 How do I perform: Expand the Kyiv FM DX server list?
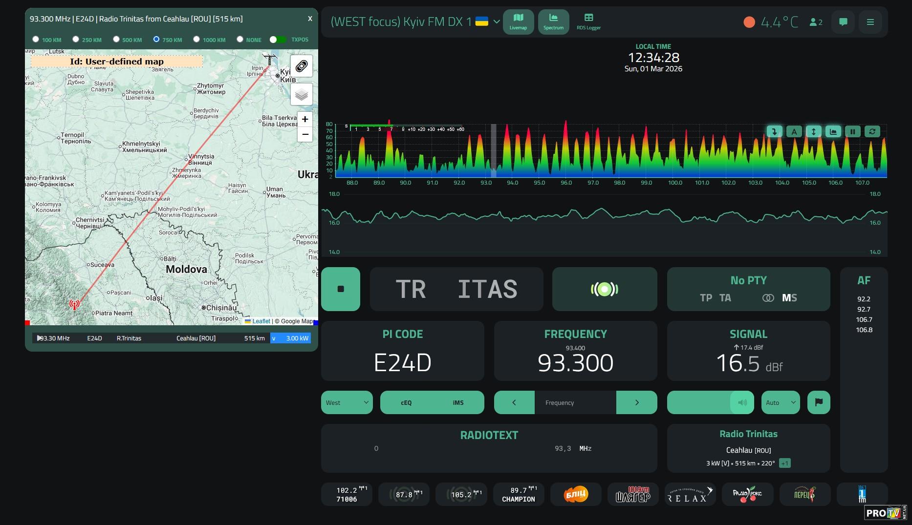point(497,22)
